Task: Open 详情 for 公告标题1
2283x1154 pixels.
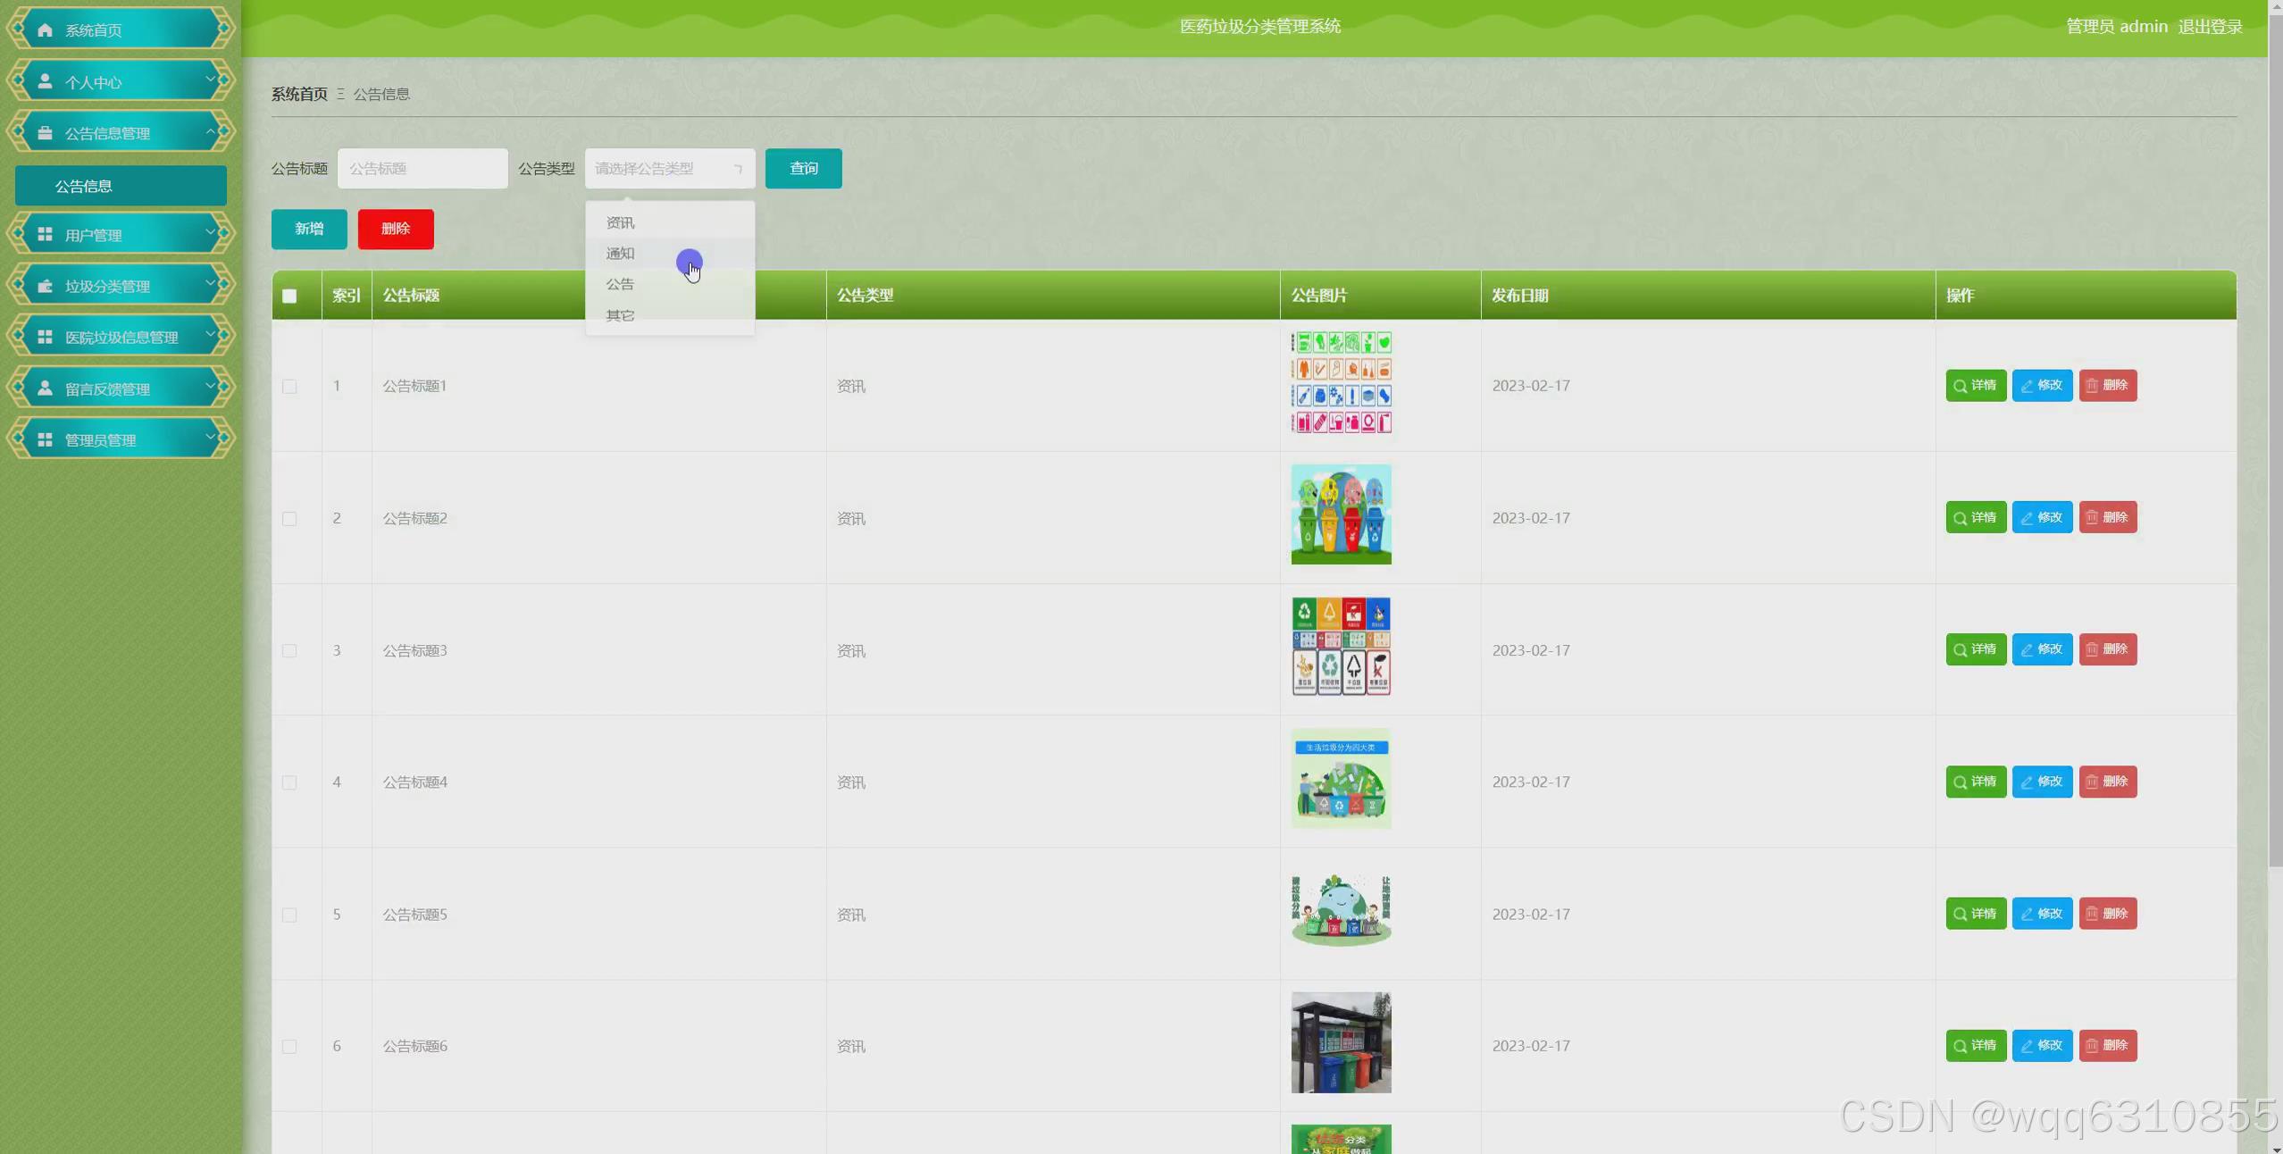Action: 1975,386
